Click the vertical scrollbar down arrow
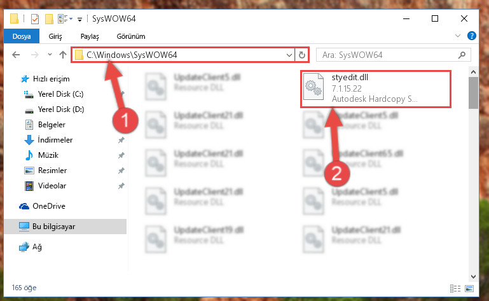The image size is (489, 301). click(473, 277)
